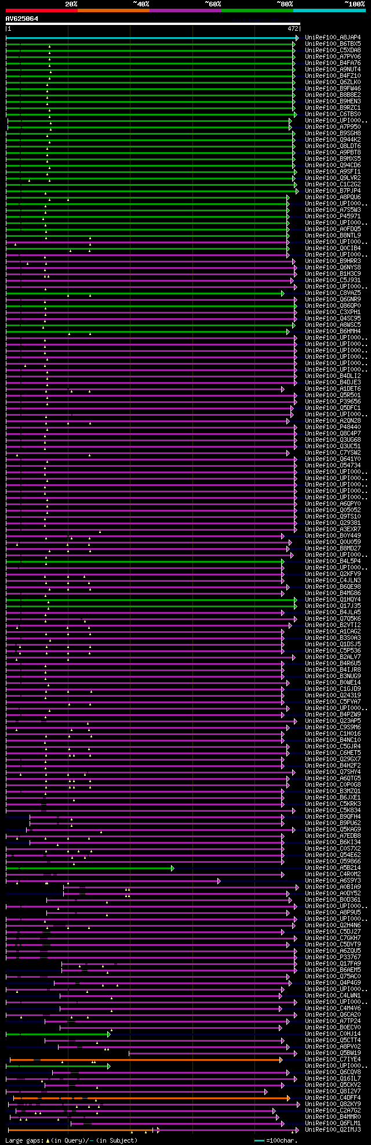This screenshot has height=1145, width=371.
Task: Click the label UniRef100_B8B8E2
Action: point(333,95)
